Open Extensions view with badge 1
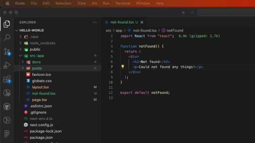The width and height of the screenshot is (255, 143). (x=7, y=79)
